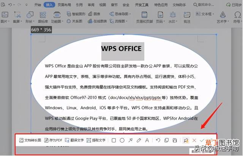243x156 pixels.
Task: Click 翻译文字 translate text button
Action: point(74,140)
